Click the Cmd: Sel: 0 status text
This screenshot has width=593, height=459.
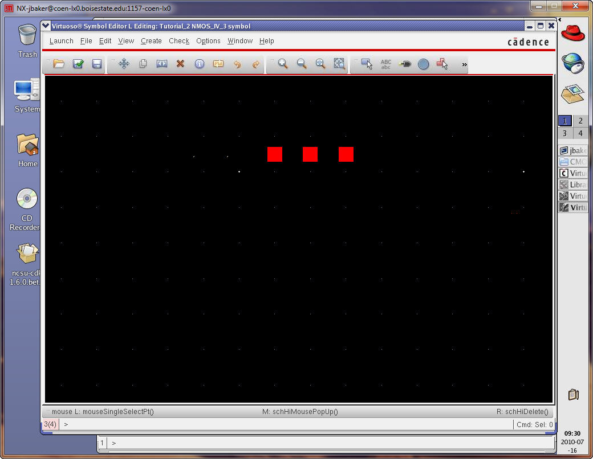pyautogui.click(x=535, y=425)
